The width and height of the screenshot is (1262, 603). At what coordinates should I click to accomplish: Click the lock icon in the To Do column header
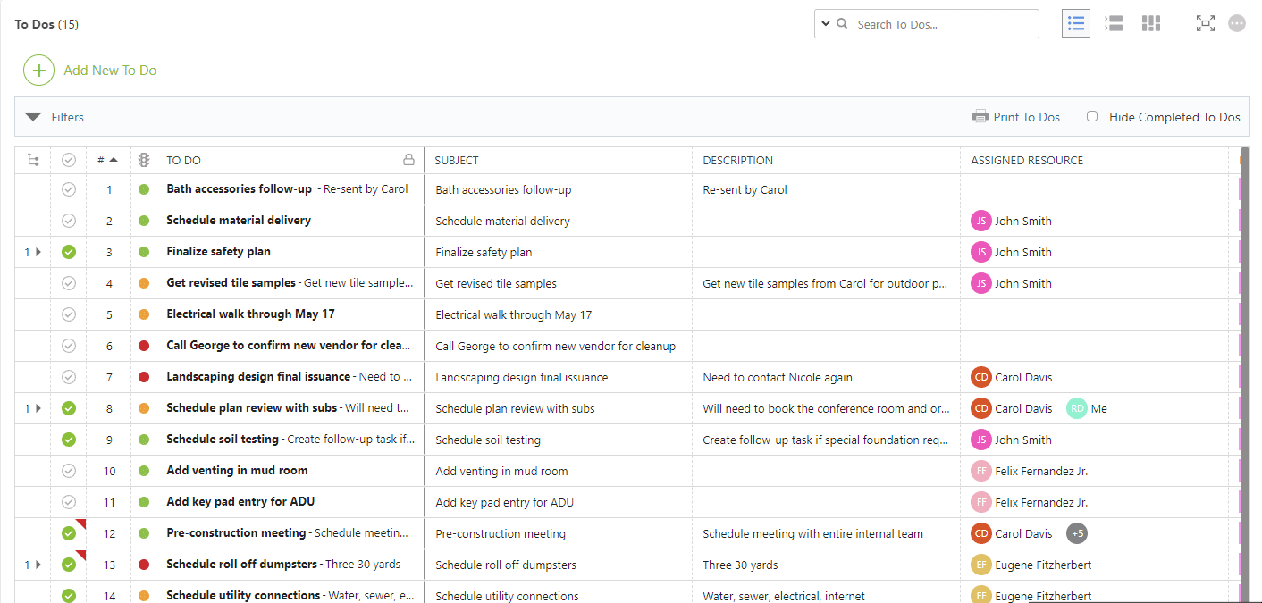click(408, 160)
